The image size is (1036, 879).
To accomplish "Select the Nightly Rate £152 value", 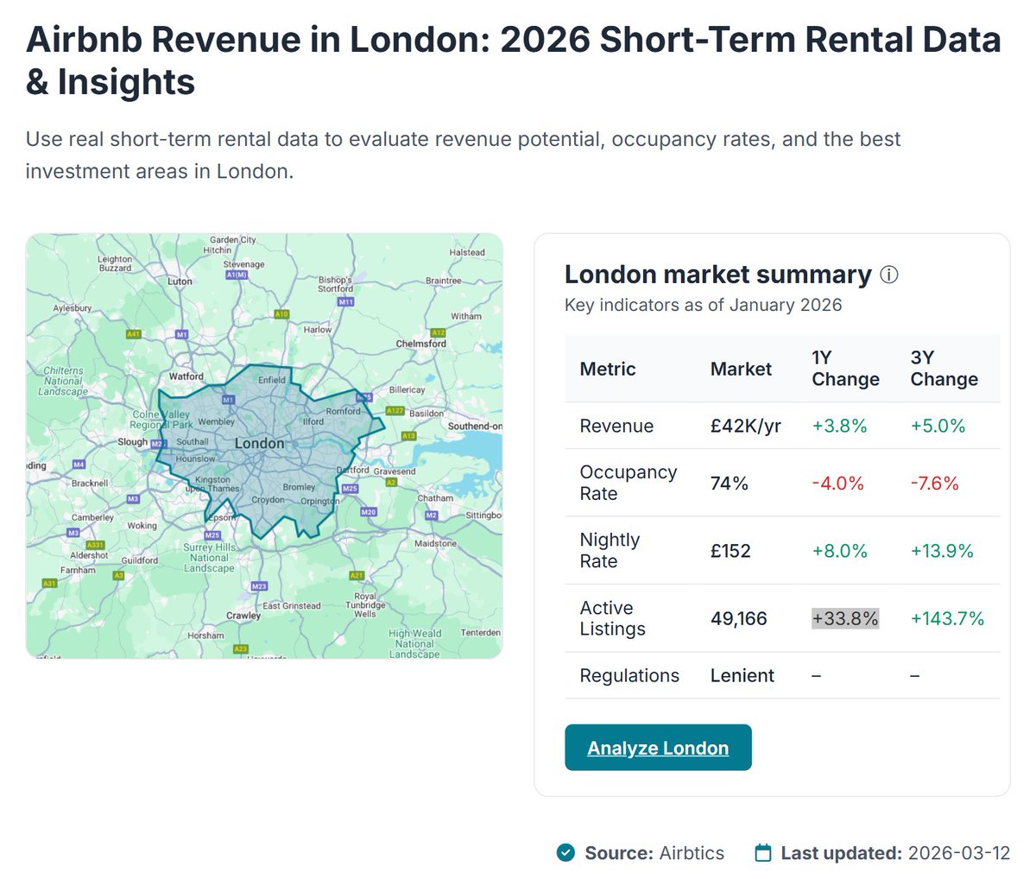I will (x=730, y=551).
